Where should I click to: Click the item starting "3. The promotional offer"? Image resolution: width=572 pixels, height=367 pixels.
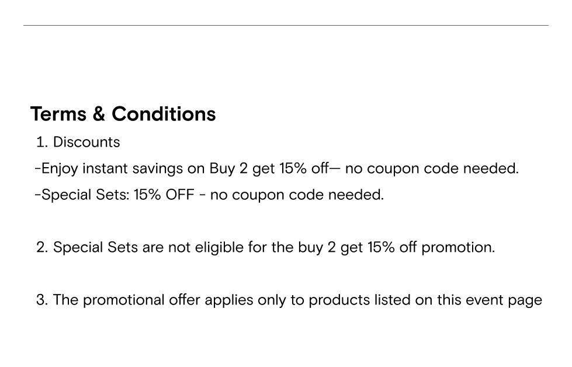pyautogui.click(x=289, y=300)
